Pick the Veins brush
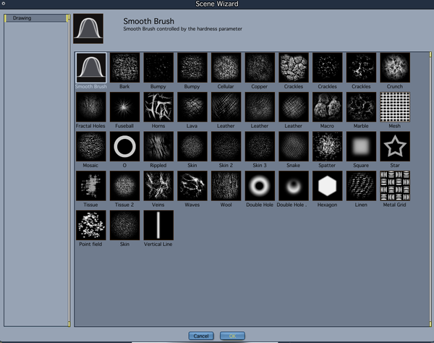The height and width of the screenshot is (343, 434). click(158, 186)
